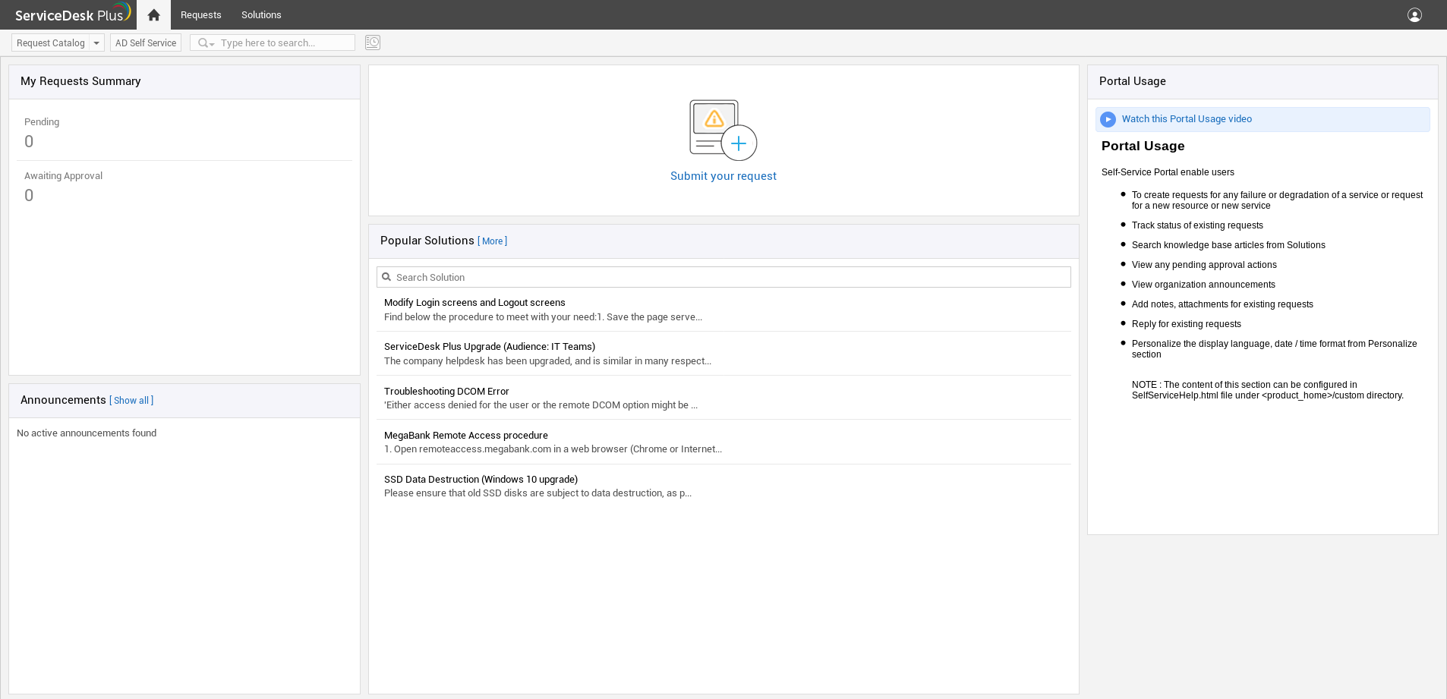This screenshot has width=1447, height=699.
Task: Expand the Request Catalog dropdown arrow
Action: (x=96, y=43)
